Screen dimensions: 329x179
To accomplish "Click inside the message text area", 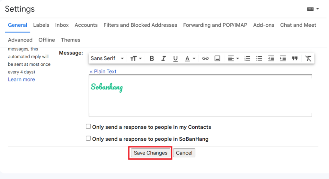I will click(200, 96).
